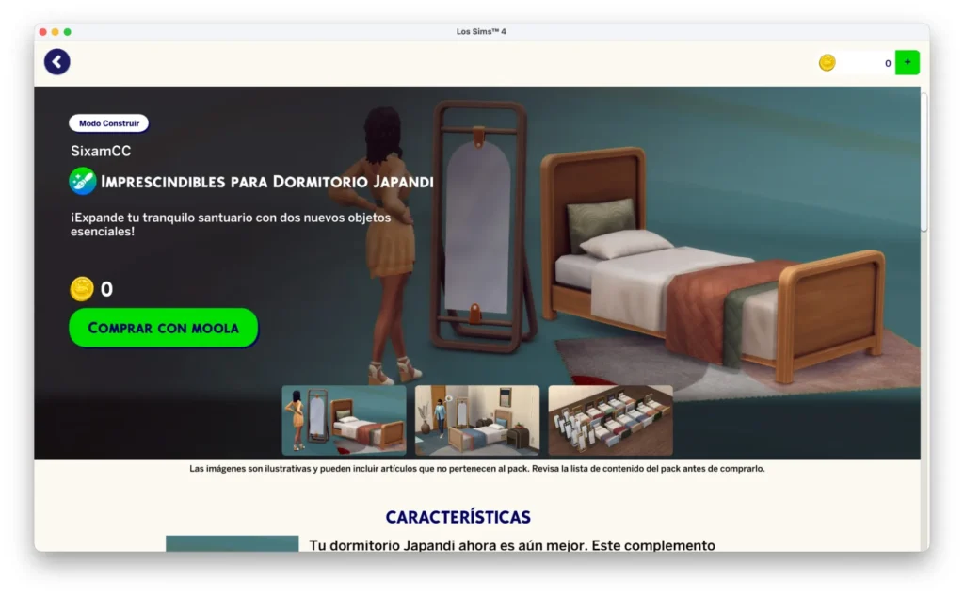Click the Los Sims 4 window title
Screen dimensions: 964x597
click(481, 31)
